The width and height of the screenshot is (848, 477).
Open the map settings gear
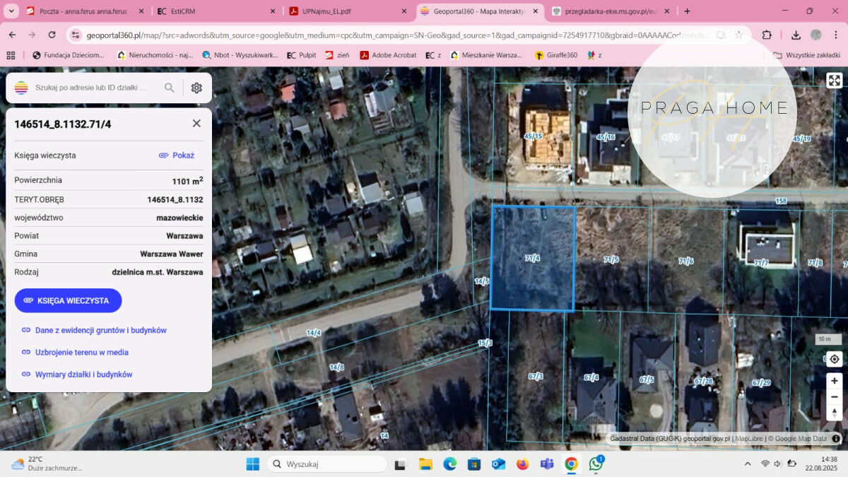pos(196,88)
